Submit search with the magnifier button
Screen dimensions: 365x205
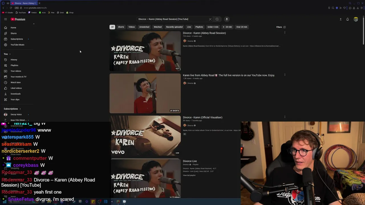(x=217, y=19)
